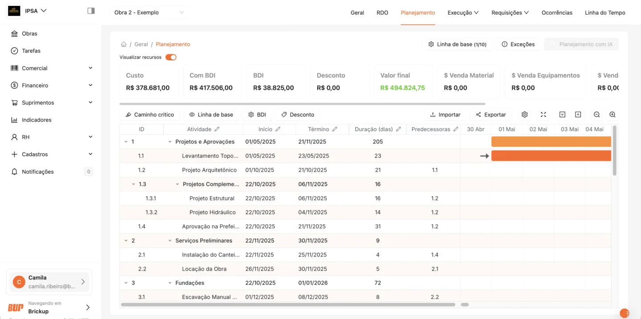Click the horizontal scrollbar under summary cards

(x=303, y=104)
